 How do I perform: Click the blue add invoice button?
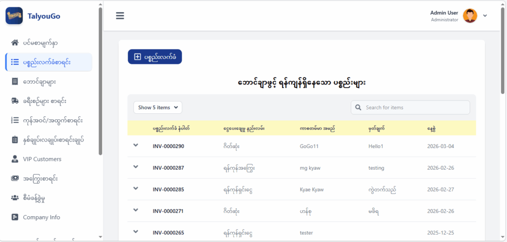pos(155,57)
